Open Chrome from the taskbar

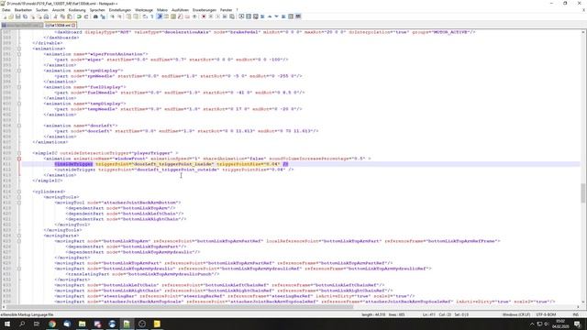(52, 324)
